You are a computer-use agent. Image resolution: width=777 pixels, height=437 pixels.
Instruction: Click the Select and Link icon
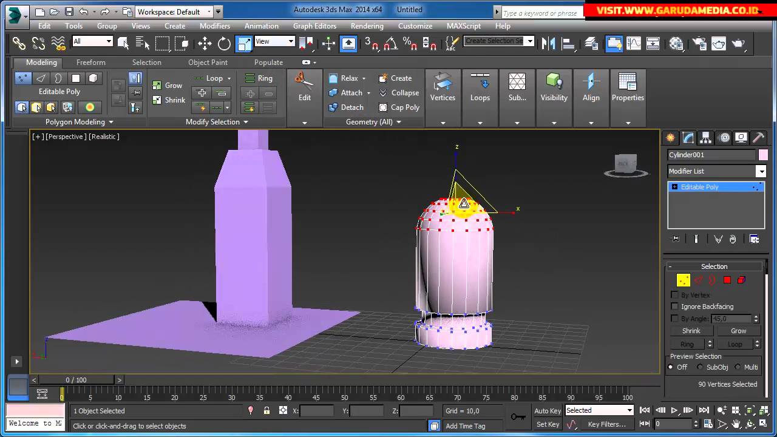click(x=19, y=43)
